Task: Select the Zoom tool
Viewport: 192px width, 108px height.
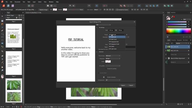Action: point(2,70)
